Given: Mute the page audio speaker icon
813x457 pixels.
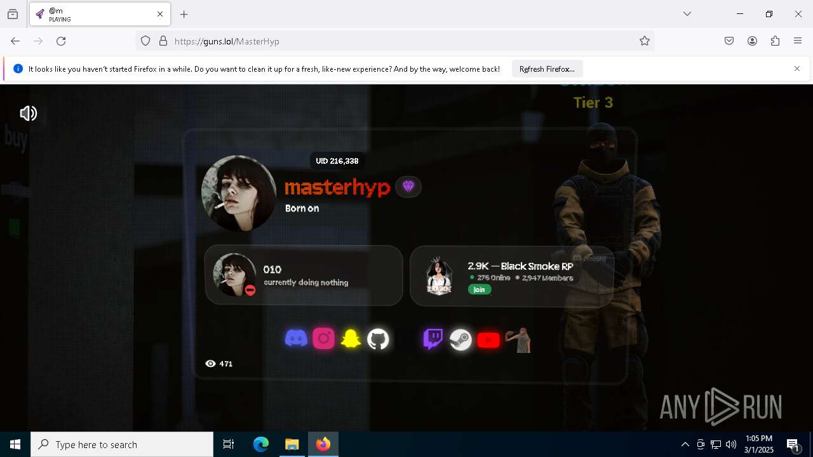Looking at the screenshot, I should point(29,114).
